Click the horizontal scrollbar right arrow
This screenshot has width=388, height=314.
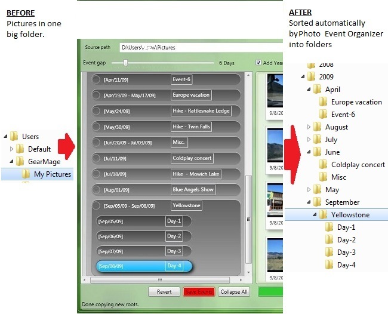pyautogui.click(x=241, y=280)
